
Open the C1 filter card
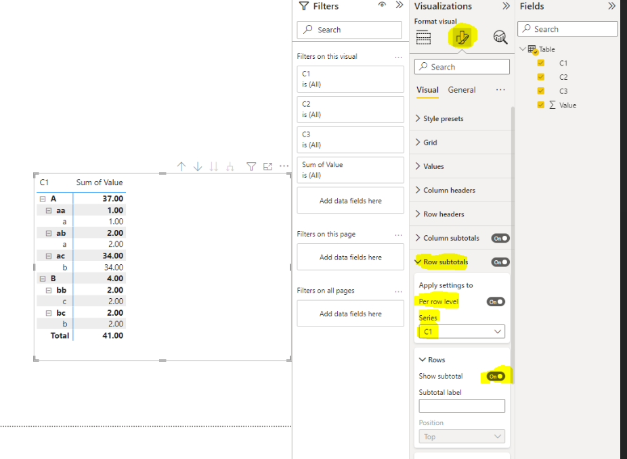pos(350,79)
